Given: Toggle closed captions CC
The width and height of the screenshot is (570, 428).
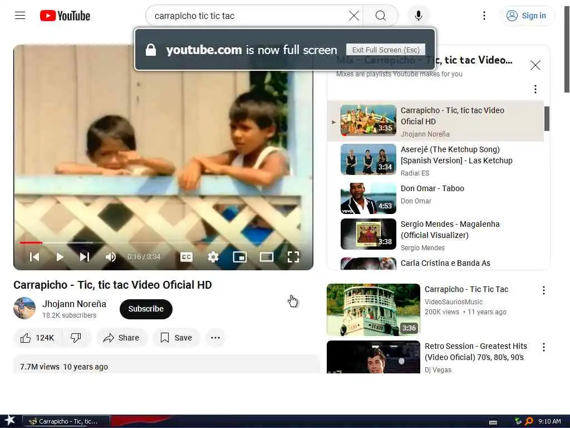Looking at the screenshot, I should (186, 257).
